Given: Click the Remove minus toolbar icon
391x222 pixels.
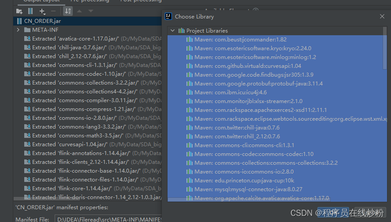Looking at the screenshot, I should pos(53,11).
